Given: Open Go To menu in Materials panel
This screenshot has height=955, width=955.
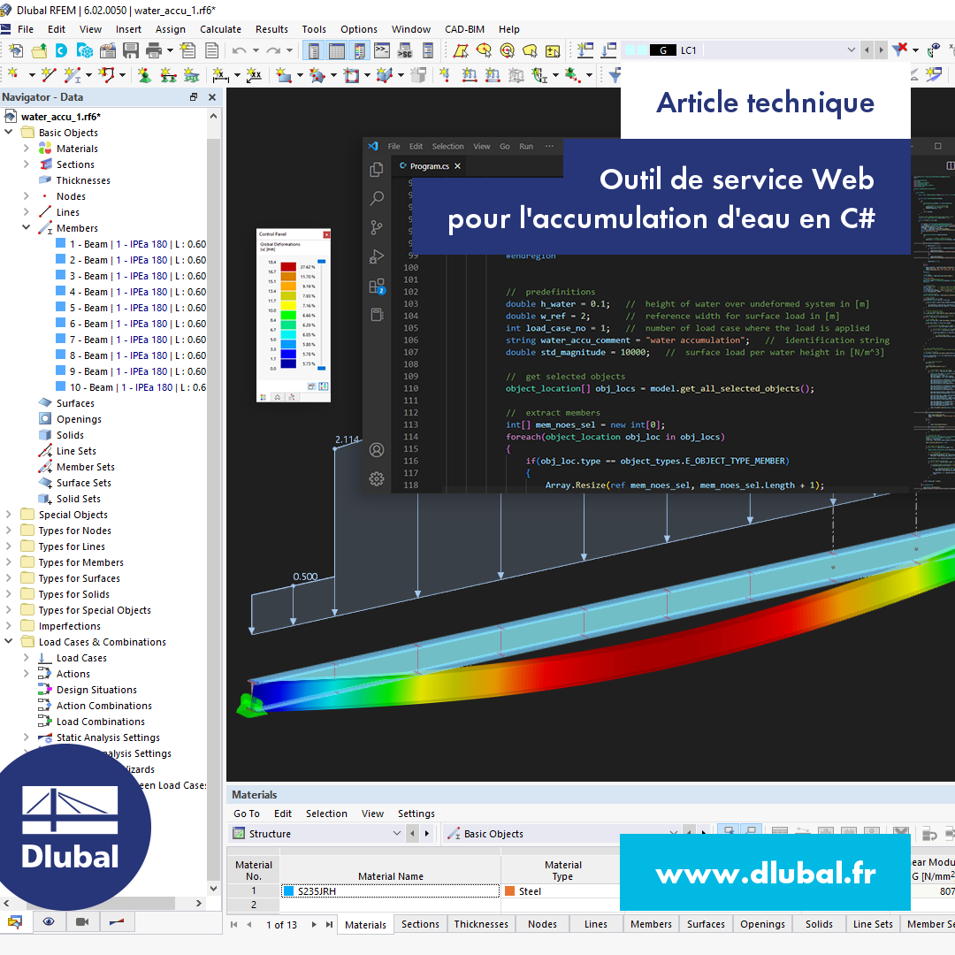Looking at the screenshot, I should tap(247, 814).
